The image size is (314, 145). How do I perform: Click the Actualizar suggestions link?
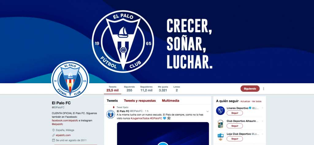[x=245, y=102]
